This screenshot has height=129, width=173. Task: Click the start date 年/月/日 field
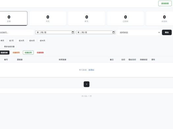tap(55, 32)
